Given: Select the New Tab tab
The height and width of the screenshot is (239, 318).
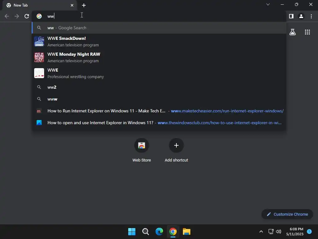Looking at the screenshot, I should (x=40, y=5).
